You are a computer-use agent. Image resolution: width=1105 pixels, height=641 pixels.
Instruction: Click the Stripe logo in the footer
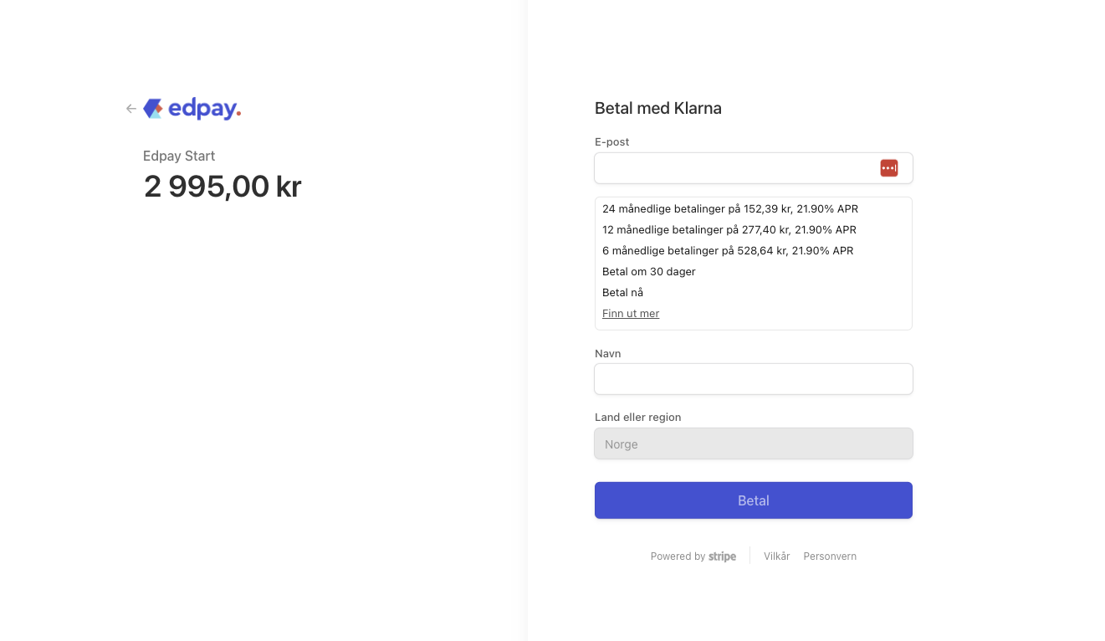coord(722,556)
